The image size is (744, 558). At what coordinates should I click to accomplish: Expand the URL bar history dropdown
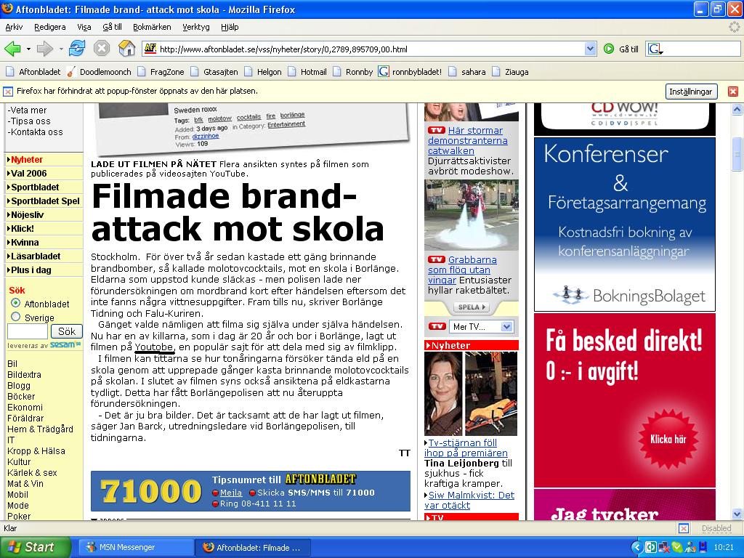[590, 49]
